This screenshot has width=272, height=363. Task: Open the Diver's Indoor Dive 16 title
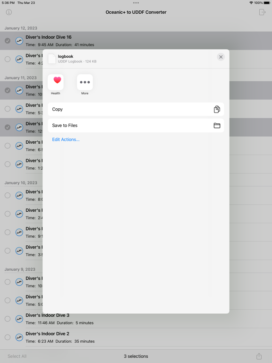[x=49, y=37]
